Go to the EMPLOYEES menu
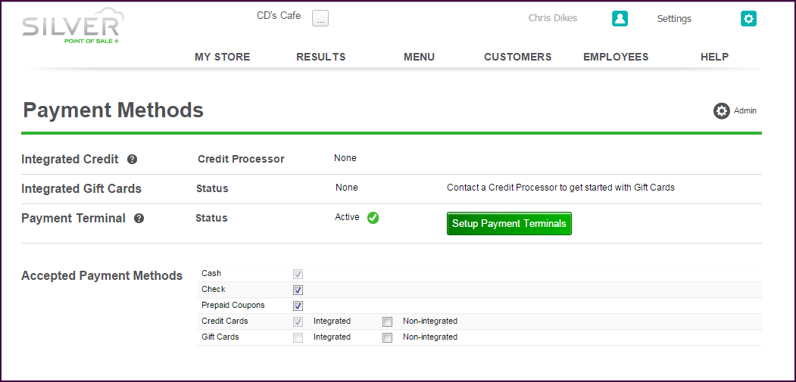The height and width of the screenshot is (382, 796). (616, 57)
